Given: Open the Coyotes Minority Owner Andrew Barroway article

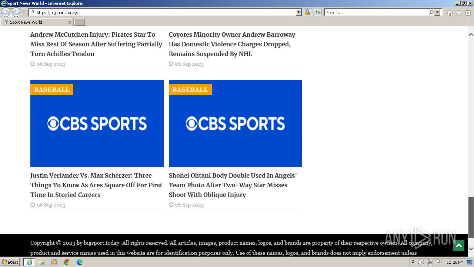Looking at the screenshot, I should point(232,44).
